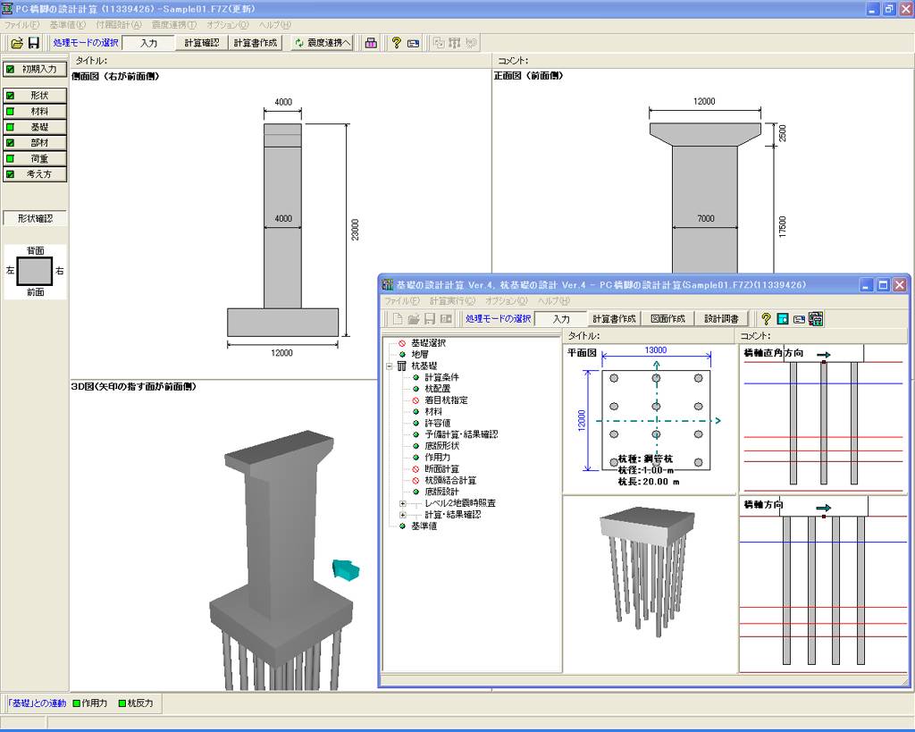Expand the 計算・結果確認 tree node
This screenshot has height=732, width=915.
(x=403, y=515)
